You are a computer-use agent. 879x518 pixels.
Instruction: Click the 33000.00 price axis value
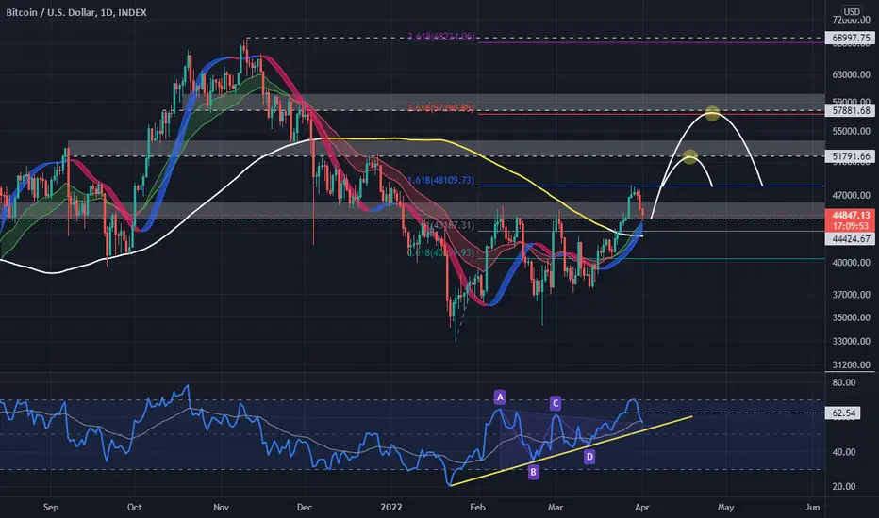tap(851, 341)
